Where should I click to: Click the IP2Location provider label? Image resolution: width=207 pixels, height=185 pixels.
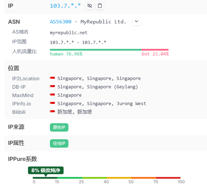(x=26, y=79)
